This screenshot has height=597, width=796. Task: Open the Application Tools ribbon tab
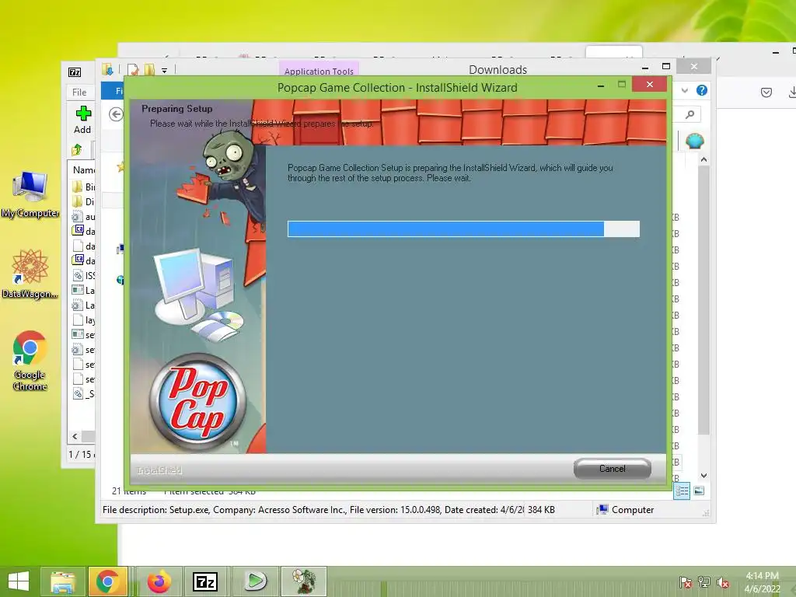(319, 71)
